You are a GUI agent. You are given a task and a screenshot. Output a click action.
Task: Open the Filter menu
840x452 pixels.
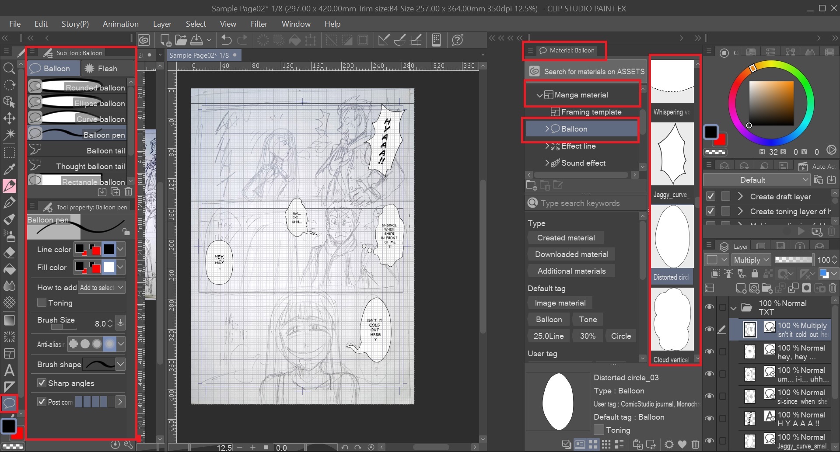click(259, 24)
